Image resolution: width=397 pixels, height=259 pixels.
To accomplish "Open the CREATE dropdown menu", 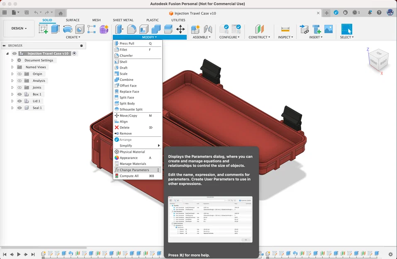I will [73, 37].
